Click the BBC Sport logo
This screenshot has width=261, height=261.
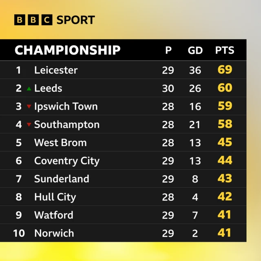(x=55, y=20)
